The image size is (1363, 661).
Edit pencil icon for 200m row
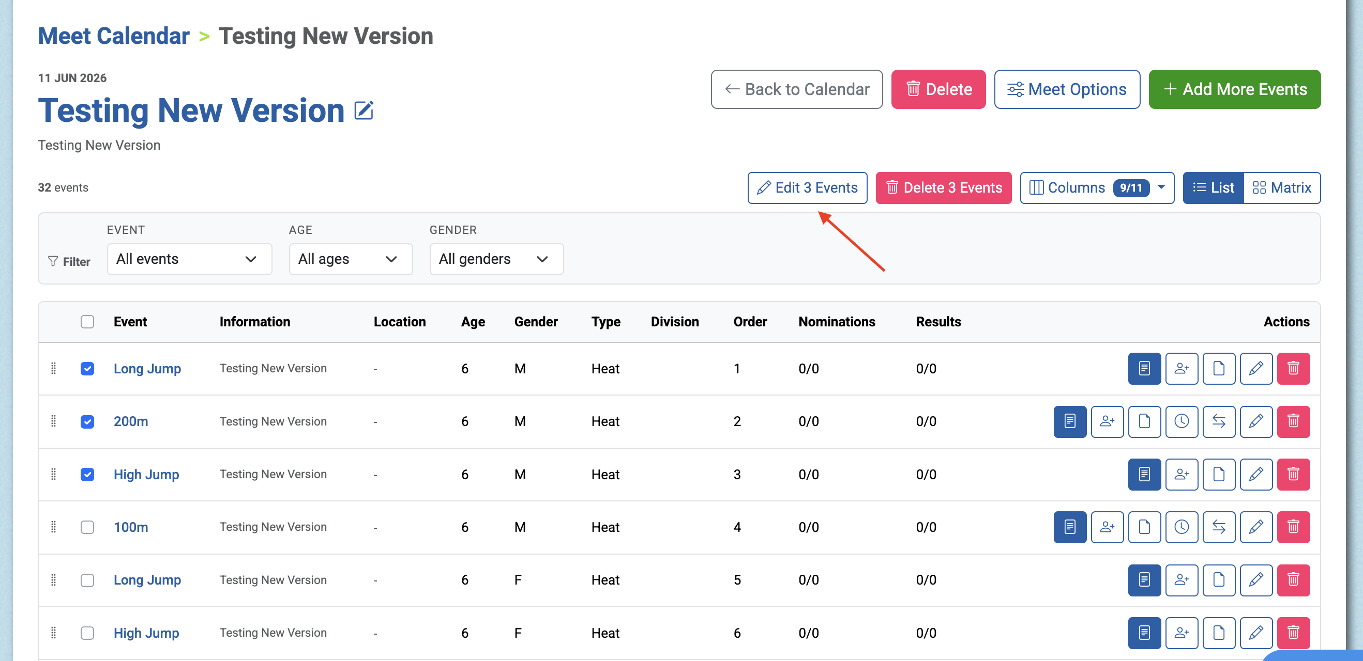(1256, 421)
